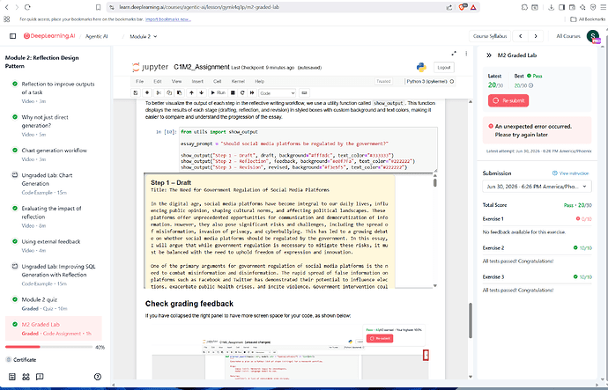Insert a cell below with plus icon
608x390 pixels.
click(x=147, y=93)
